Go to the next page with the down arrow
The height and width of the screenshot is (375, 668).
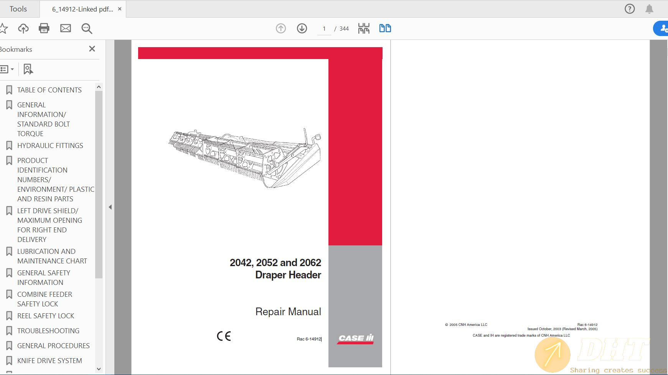302,28
